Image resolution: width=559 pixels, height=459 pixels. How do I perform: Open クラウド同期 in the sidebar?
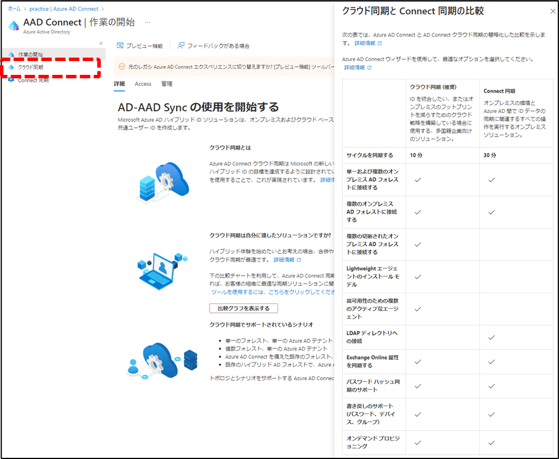point(31,67)
